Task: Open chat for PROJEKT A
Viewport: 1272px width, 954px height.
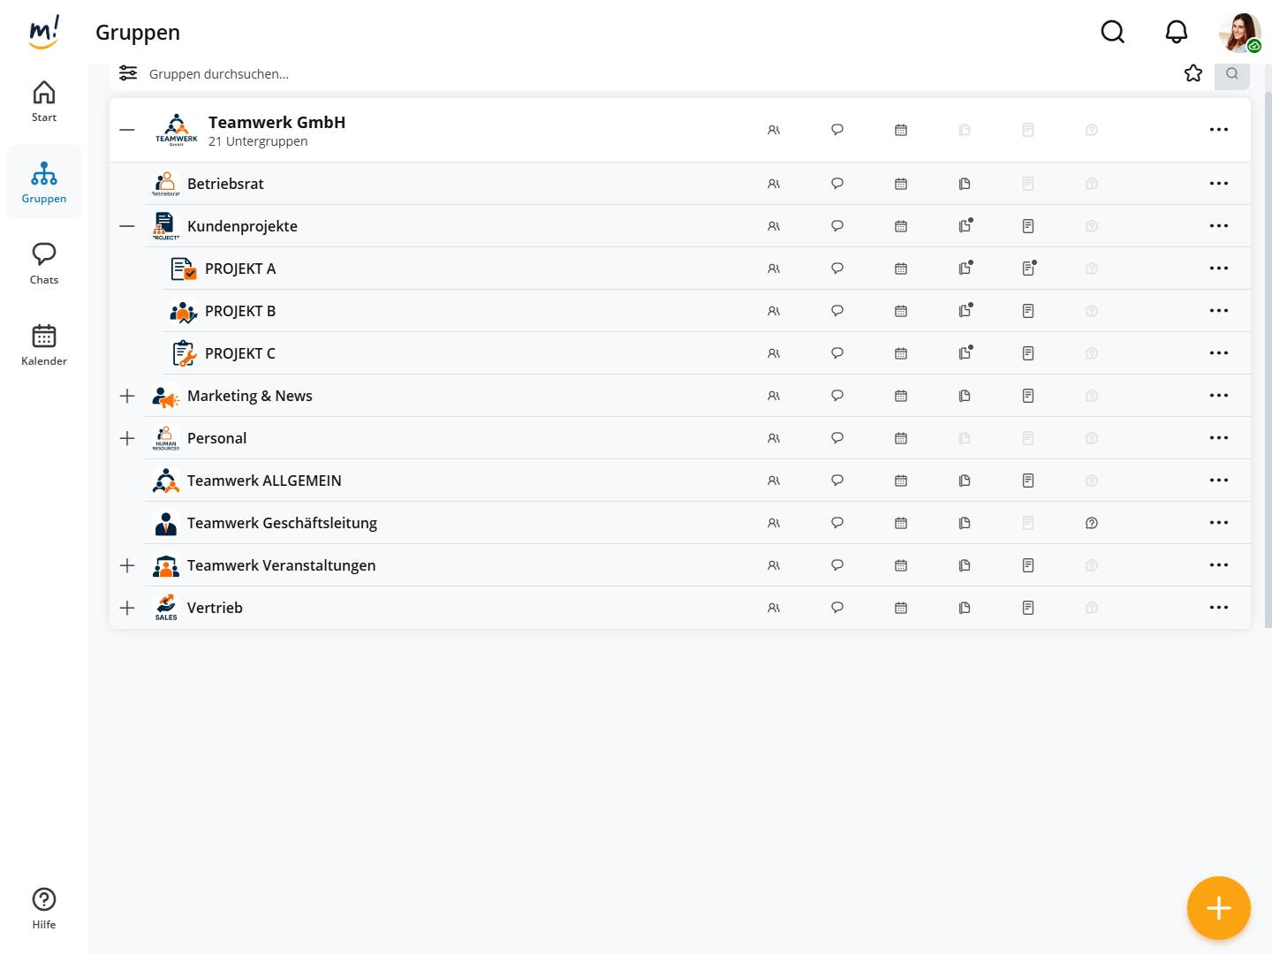Action: click(x=837, y=269)
